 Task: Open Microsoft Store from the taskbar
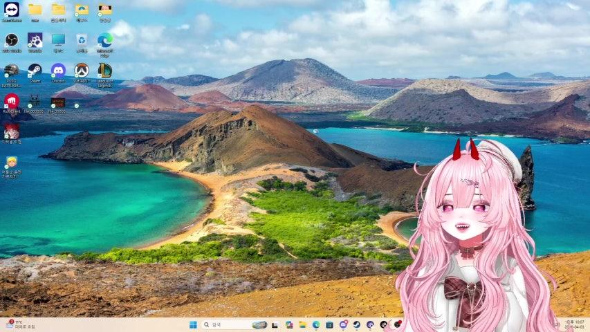330,325
